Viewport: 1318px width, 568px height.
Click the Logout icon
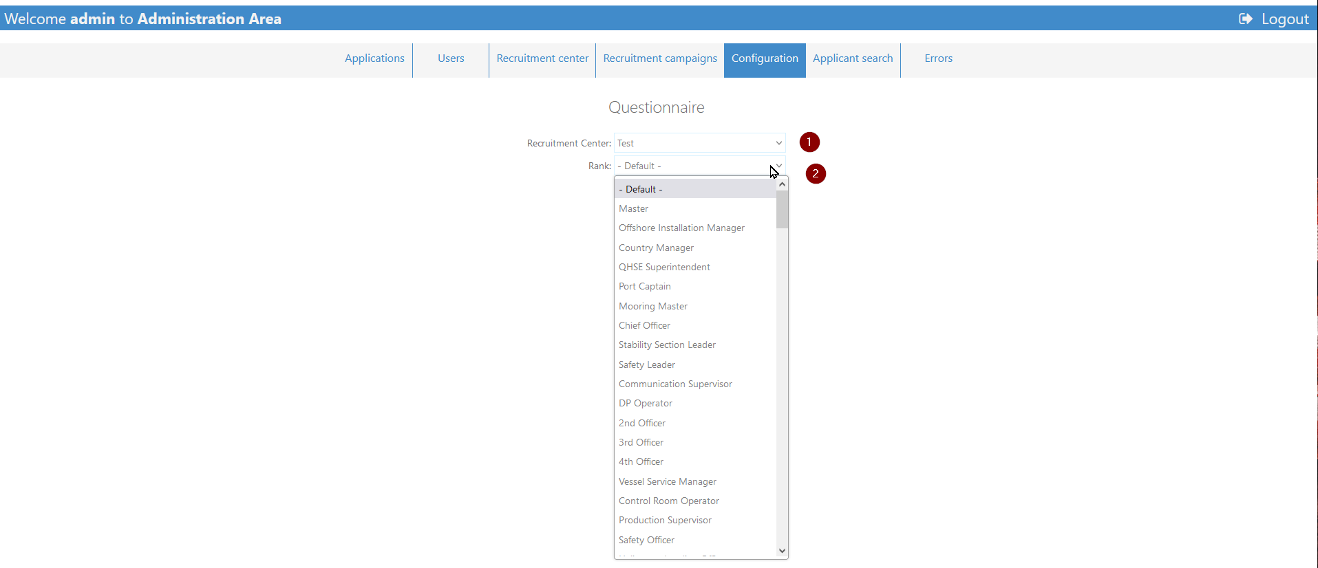(1245, 19)
